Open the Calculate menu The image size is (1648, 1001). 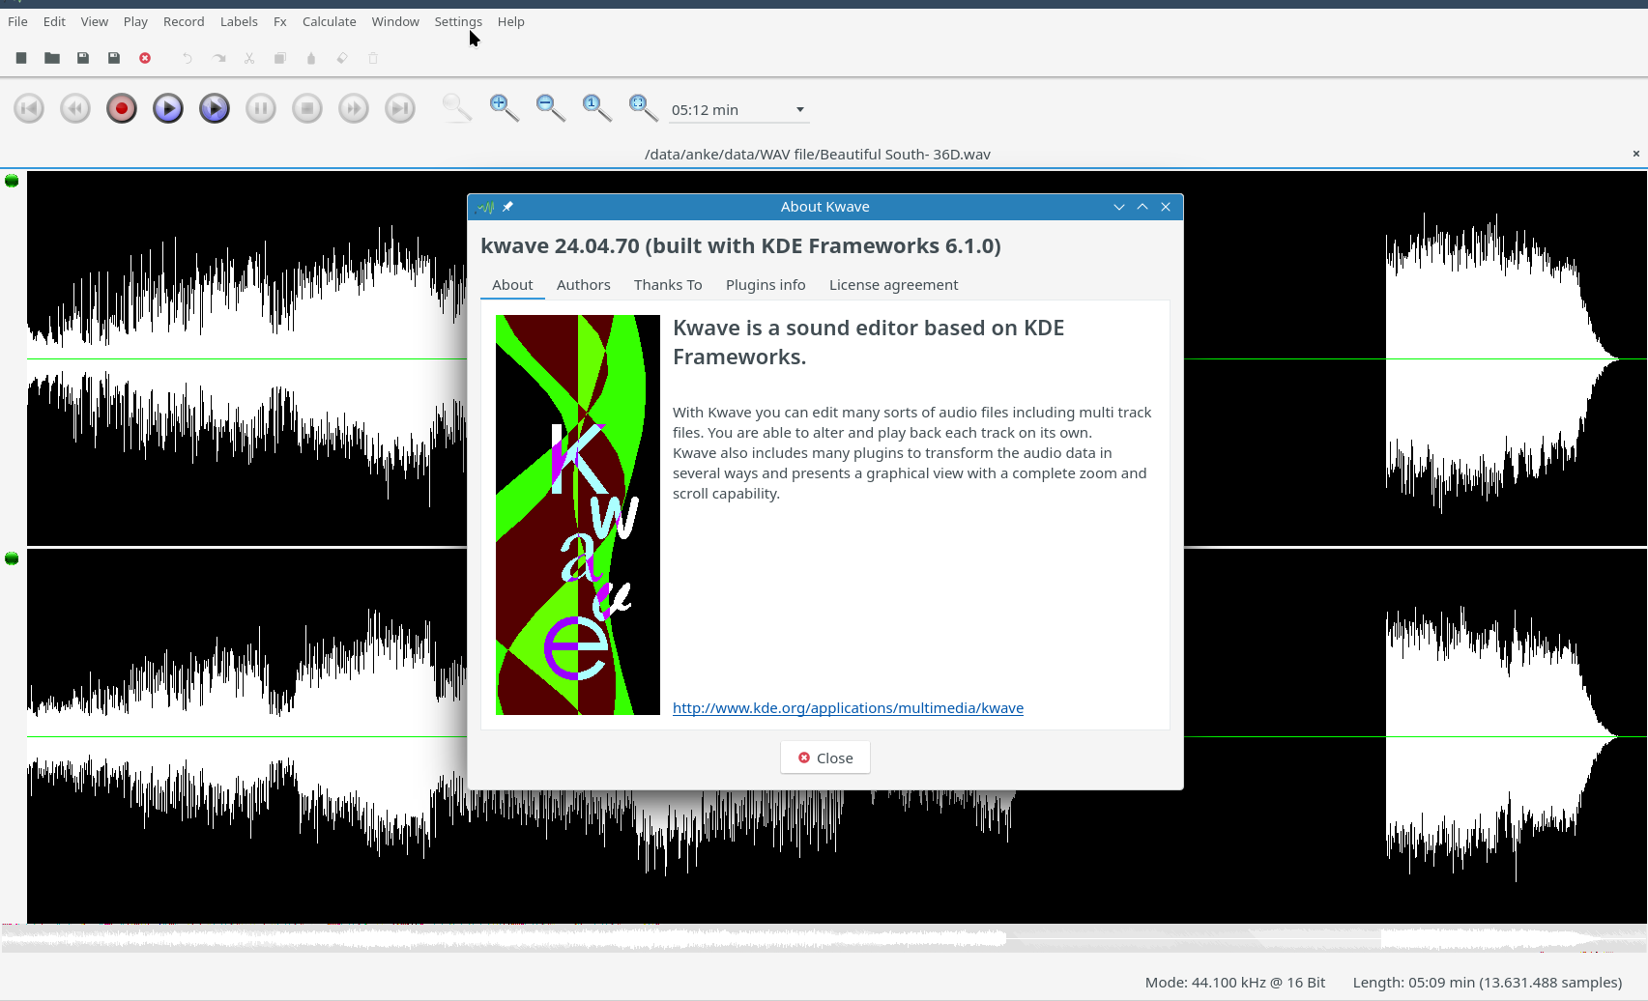coord(329,21)
